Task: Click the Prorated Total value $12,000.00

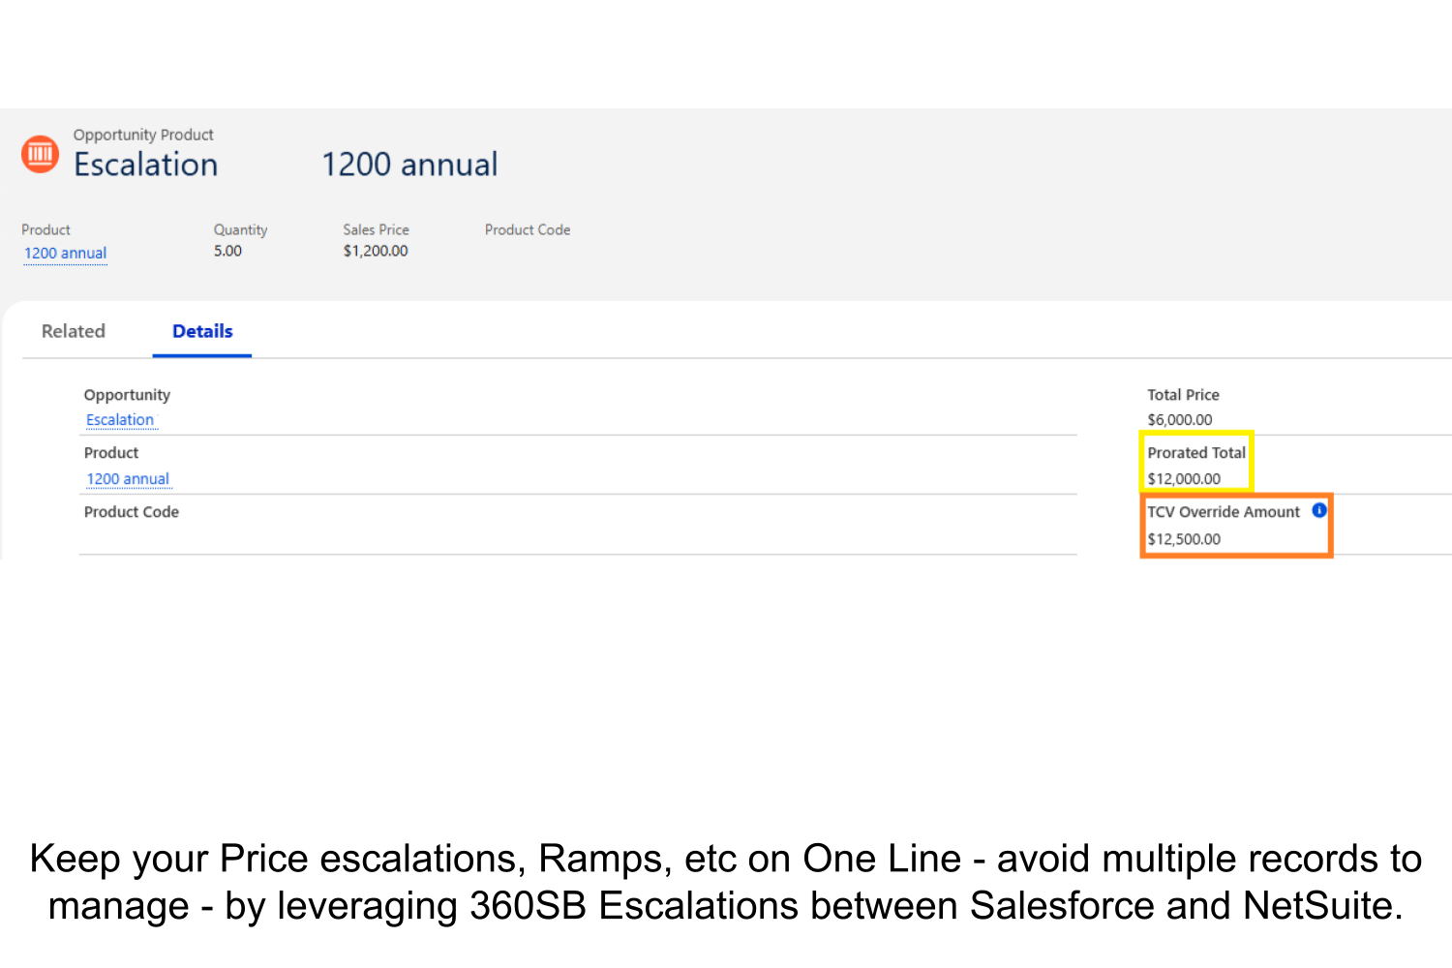Action: click(1184, 479)
